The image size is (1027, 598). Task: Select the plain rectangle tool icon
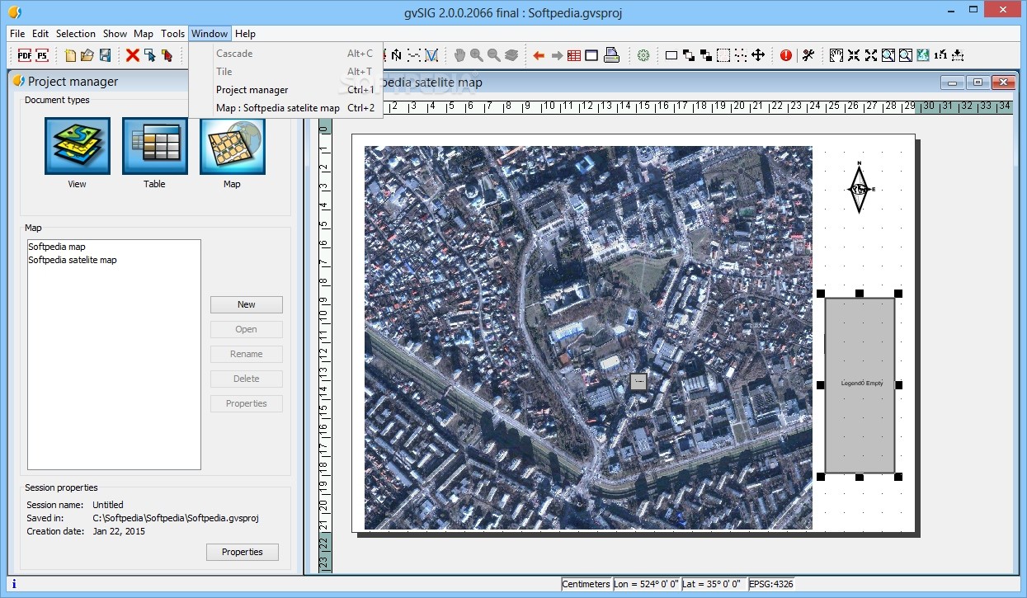pos(671,55)
